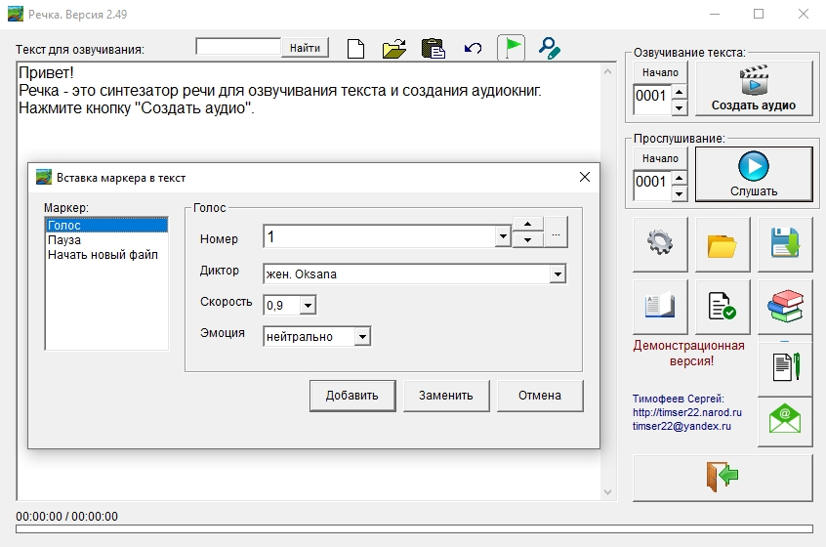Click the Привет! line in the text area
The height and width of the screenshot is (547, 826).
46,72
